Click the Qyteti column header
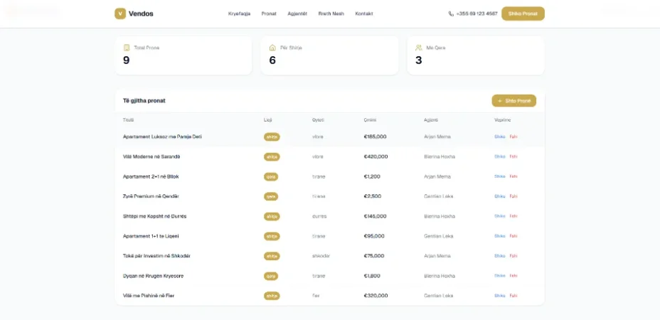The image size is (660, 320). (x=318, y=120)
